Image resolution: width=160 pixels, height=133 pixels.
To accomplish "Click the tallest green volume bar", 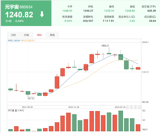I will click(x=121, y=121).
